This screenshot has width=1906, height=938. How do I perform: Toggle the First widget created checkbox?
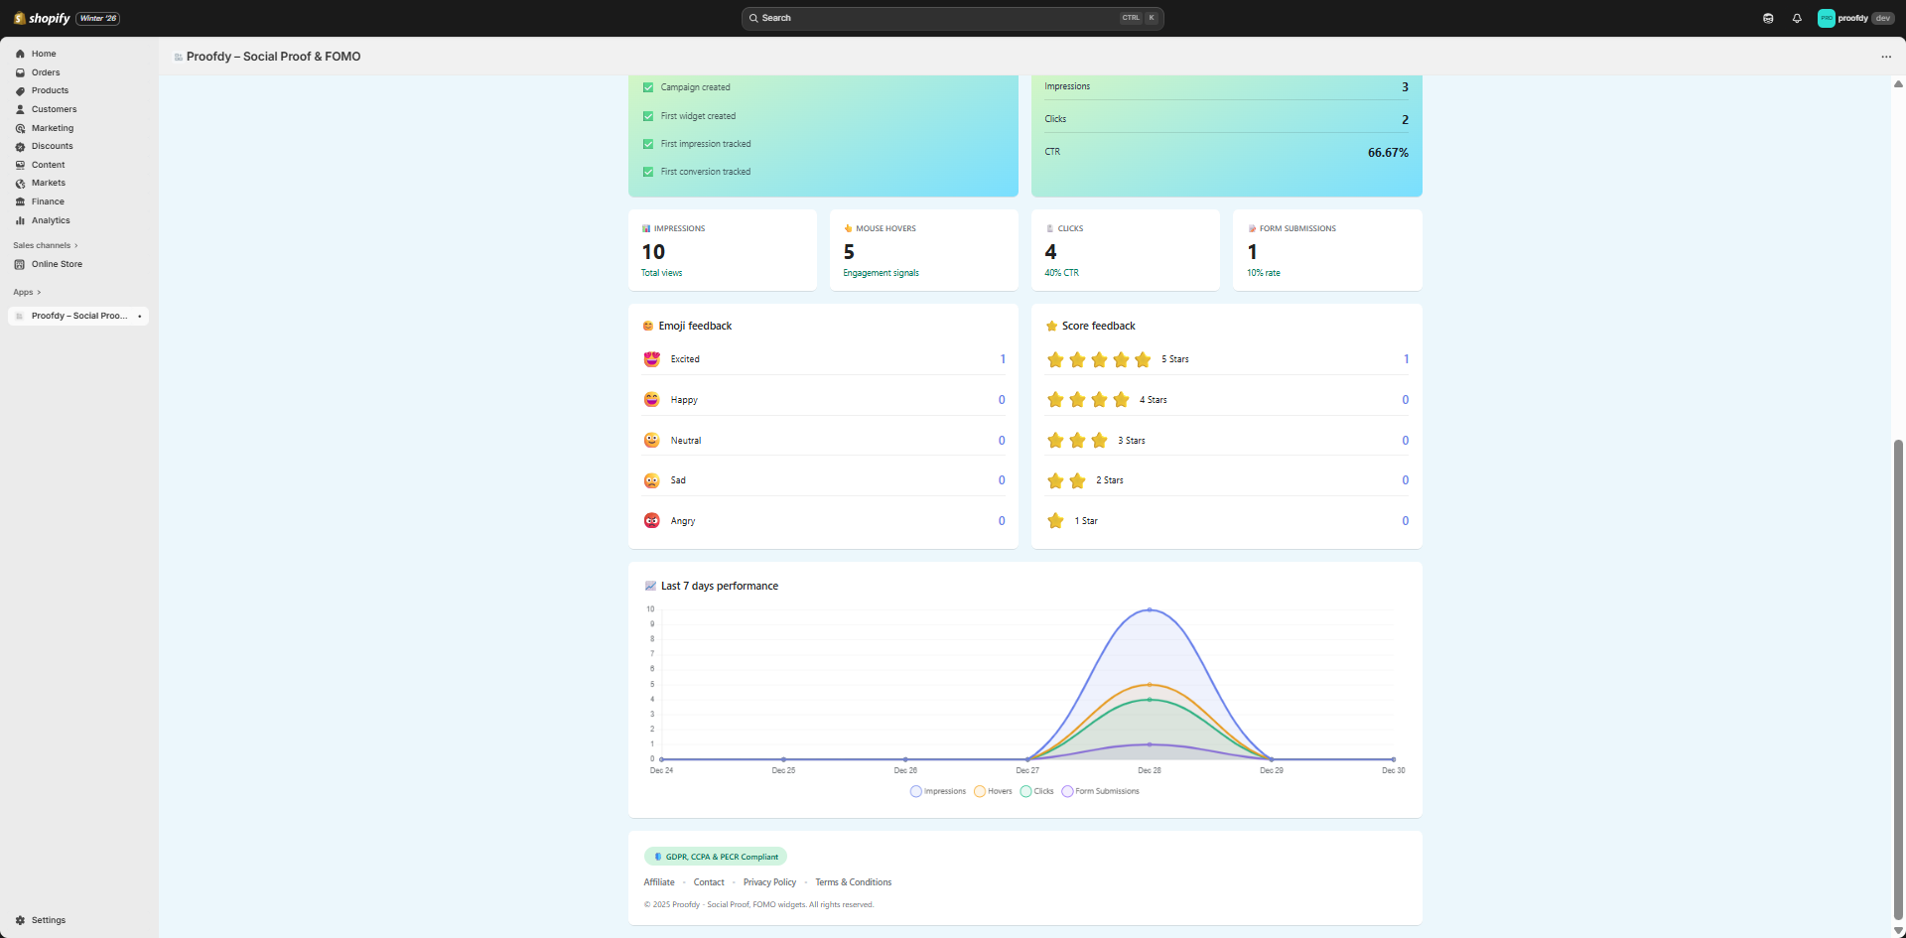tap(648, 116)
